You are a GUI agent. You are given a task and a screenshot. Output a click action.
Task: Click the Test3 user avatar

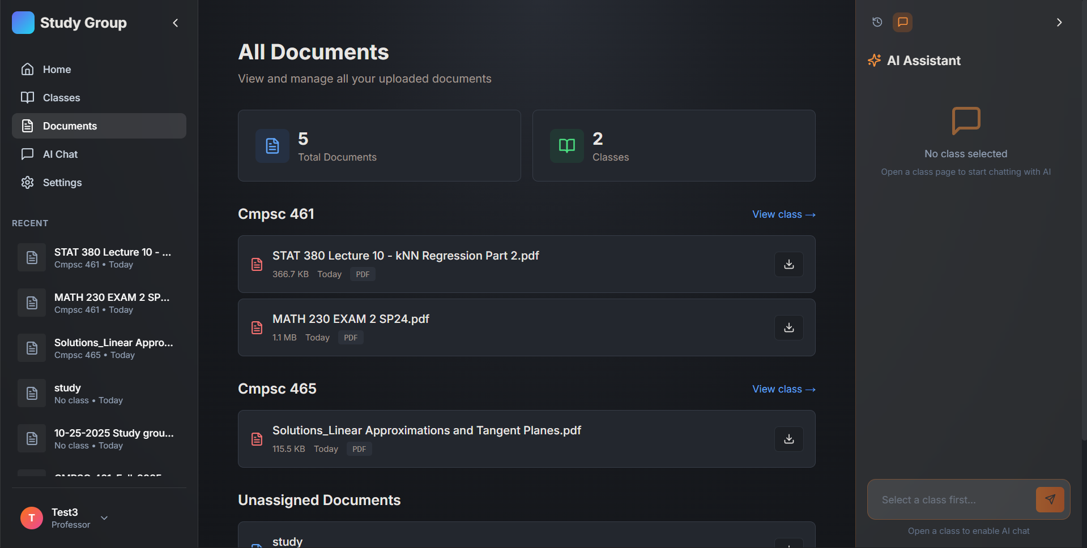32,517
